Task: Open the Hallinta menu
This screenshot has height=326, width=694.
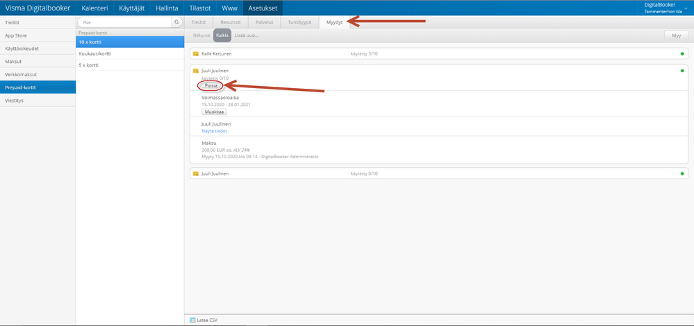Action: (x=167, y=8)
